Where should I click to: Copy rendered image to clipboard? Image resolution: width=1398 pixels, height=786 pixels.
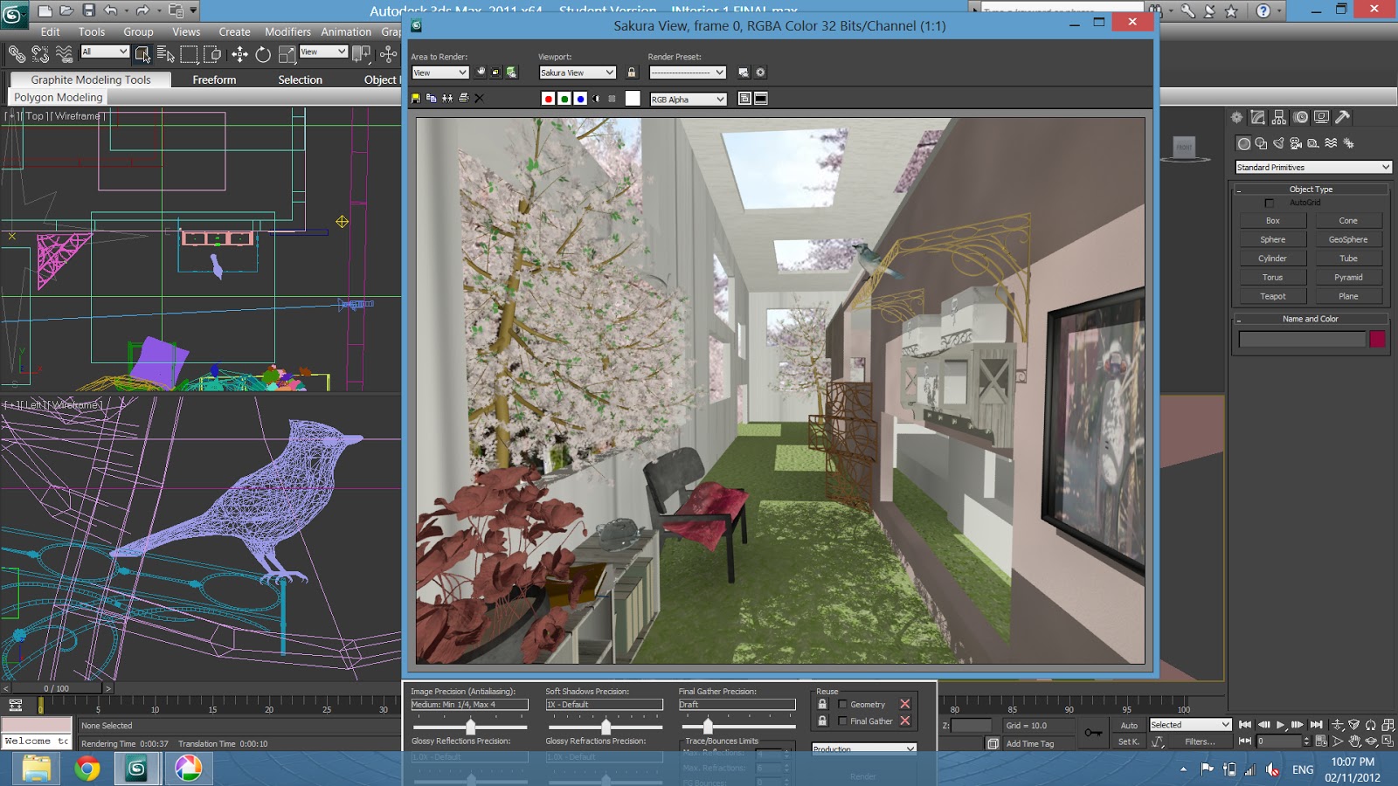point(432,99)
